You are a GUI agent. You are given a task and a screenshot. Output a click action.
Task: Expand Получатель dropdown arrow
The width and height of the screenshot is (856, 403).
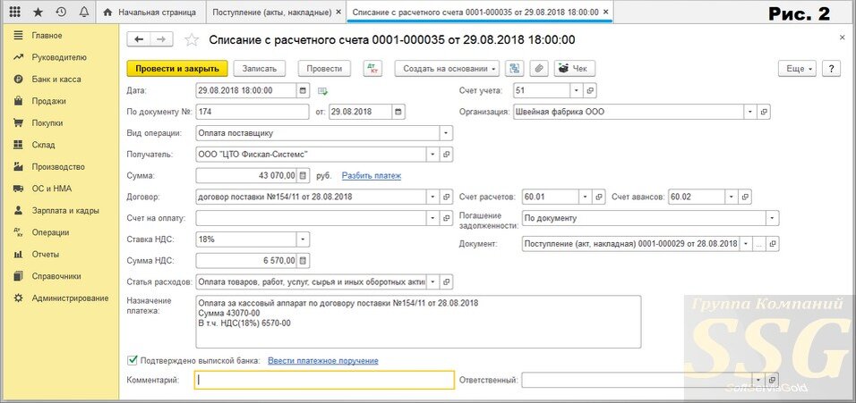[432, 155]
